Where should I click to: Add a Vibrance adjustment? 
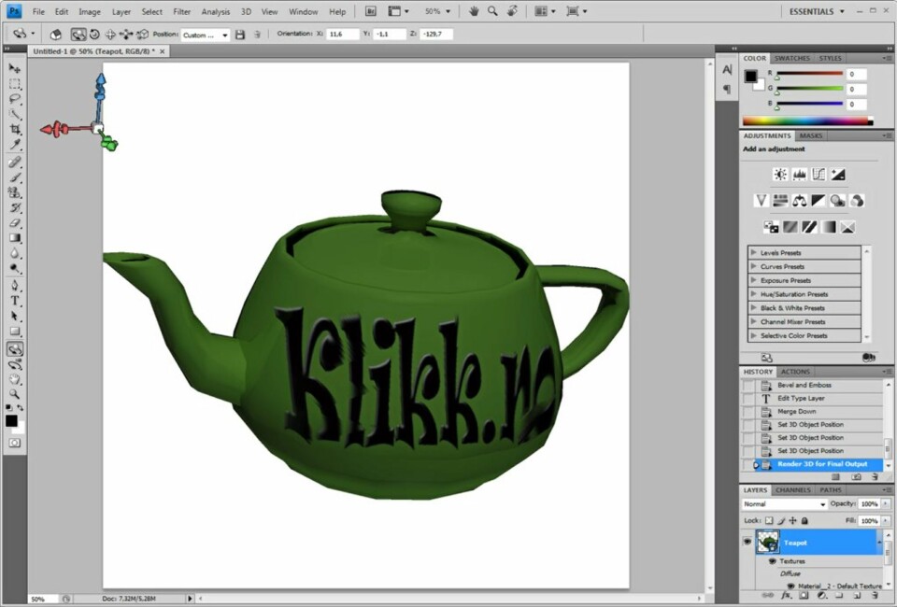[761, 201]
